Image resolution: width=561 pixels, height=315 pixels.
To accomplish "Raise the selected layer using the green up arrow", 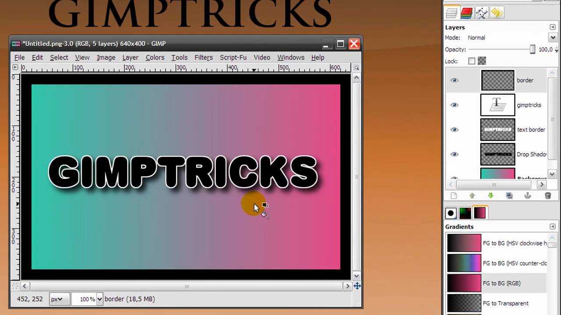I will pyautogui.click(x=472, y=196).
